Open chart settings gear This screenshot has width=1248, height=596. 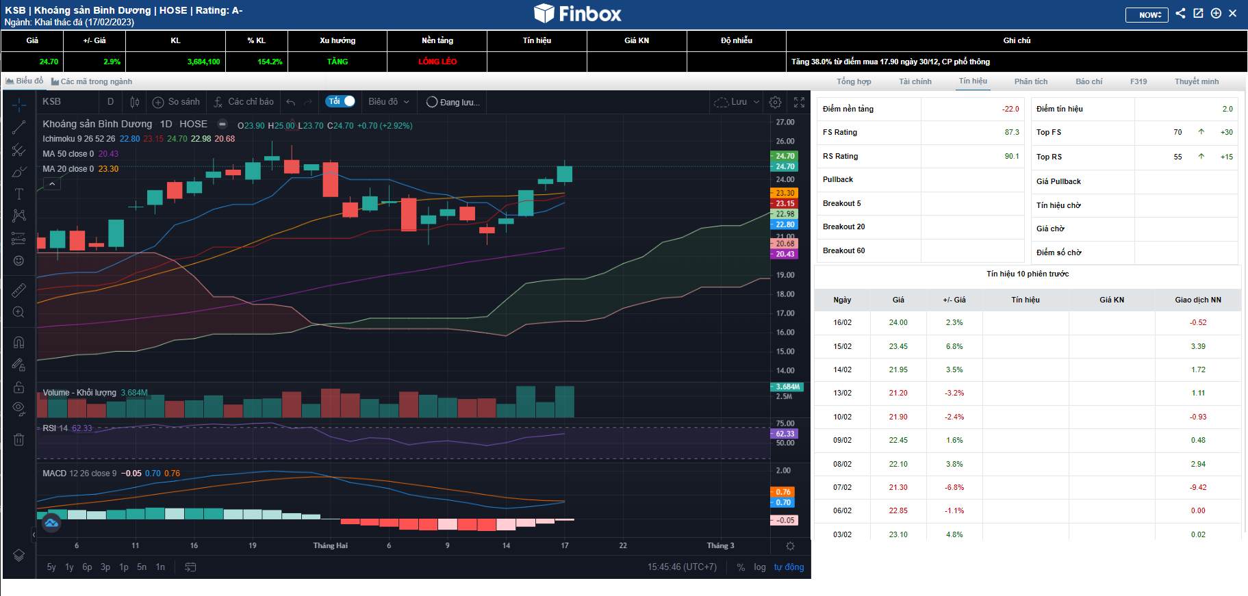[776, 102]
